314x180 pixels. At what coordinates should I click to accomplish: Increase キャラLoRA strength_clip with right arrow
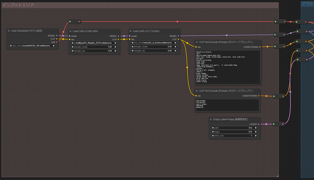click(x=175, y=51)
